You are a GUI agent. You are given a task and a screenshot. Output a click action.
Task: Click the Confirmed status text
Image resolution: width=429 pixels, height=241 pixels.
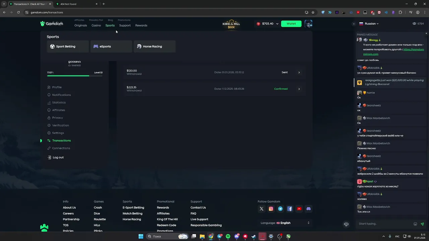tap(281, 89)
